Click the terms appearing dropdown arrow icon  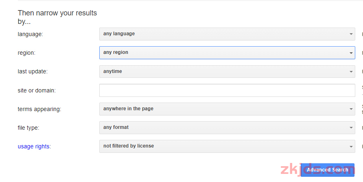point(351,109)
